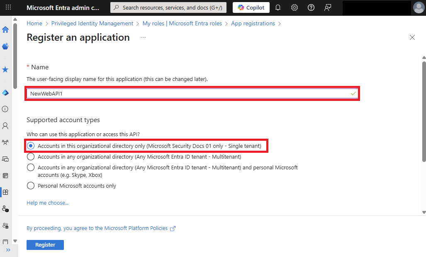Open the Help me choose link
This screenshot has height=257, width=426.
pos(47,203)
